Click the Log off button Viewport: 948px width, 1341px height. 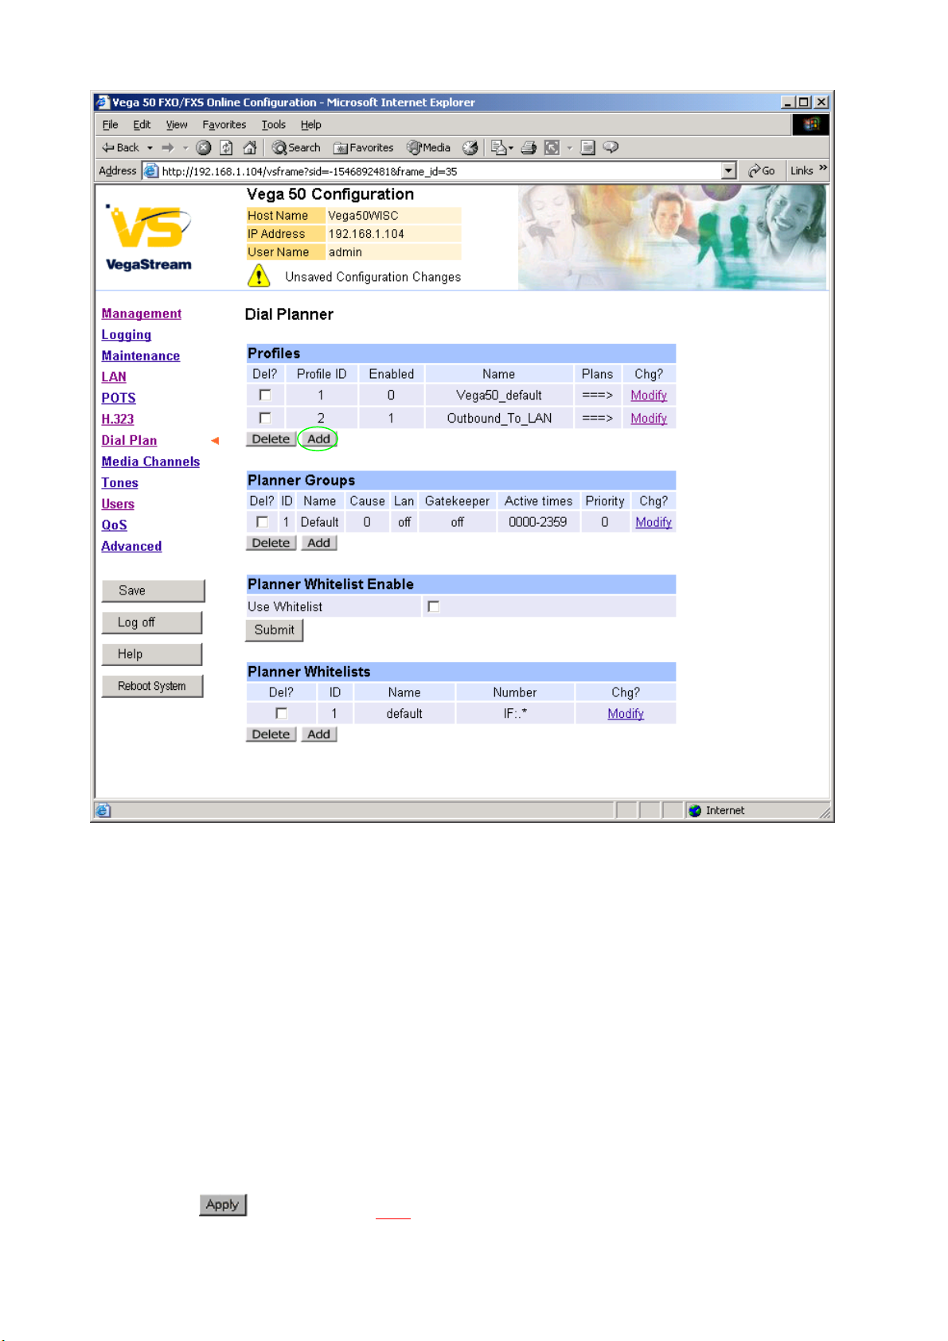click(152, 622)
